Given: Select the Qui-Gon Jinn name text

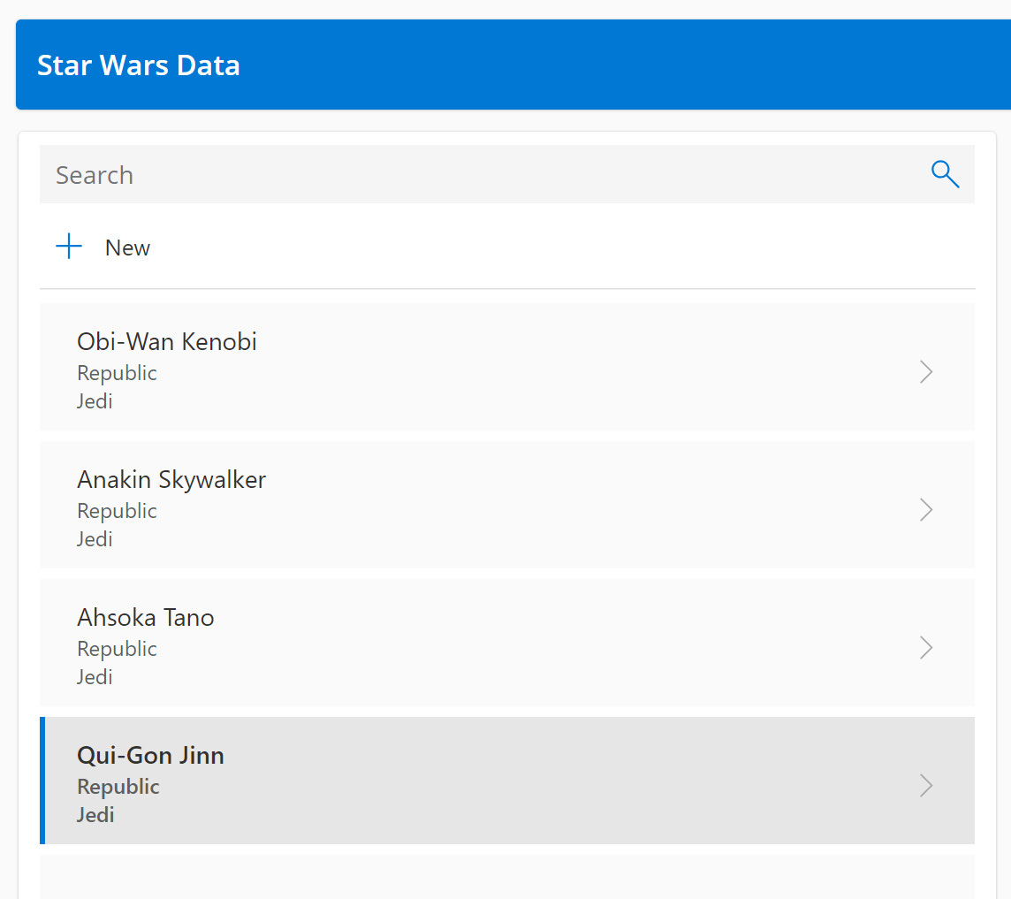Looking at the screenshot, I should pyautogui.click(x=151, y=756).
